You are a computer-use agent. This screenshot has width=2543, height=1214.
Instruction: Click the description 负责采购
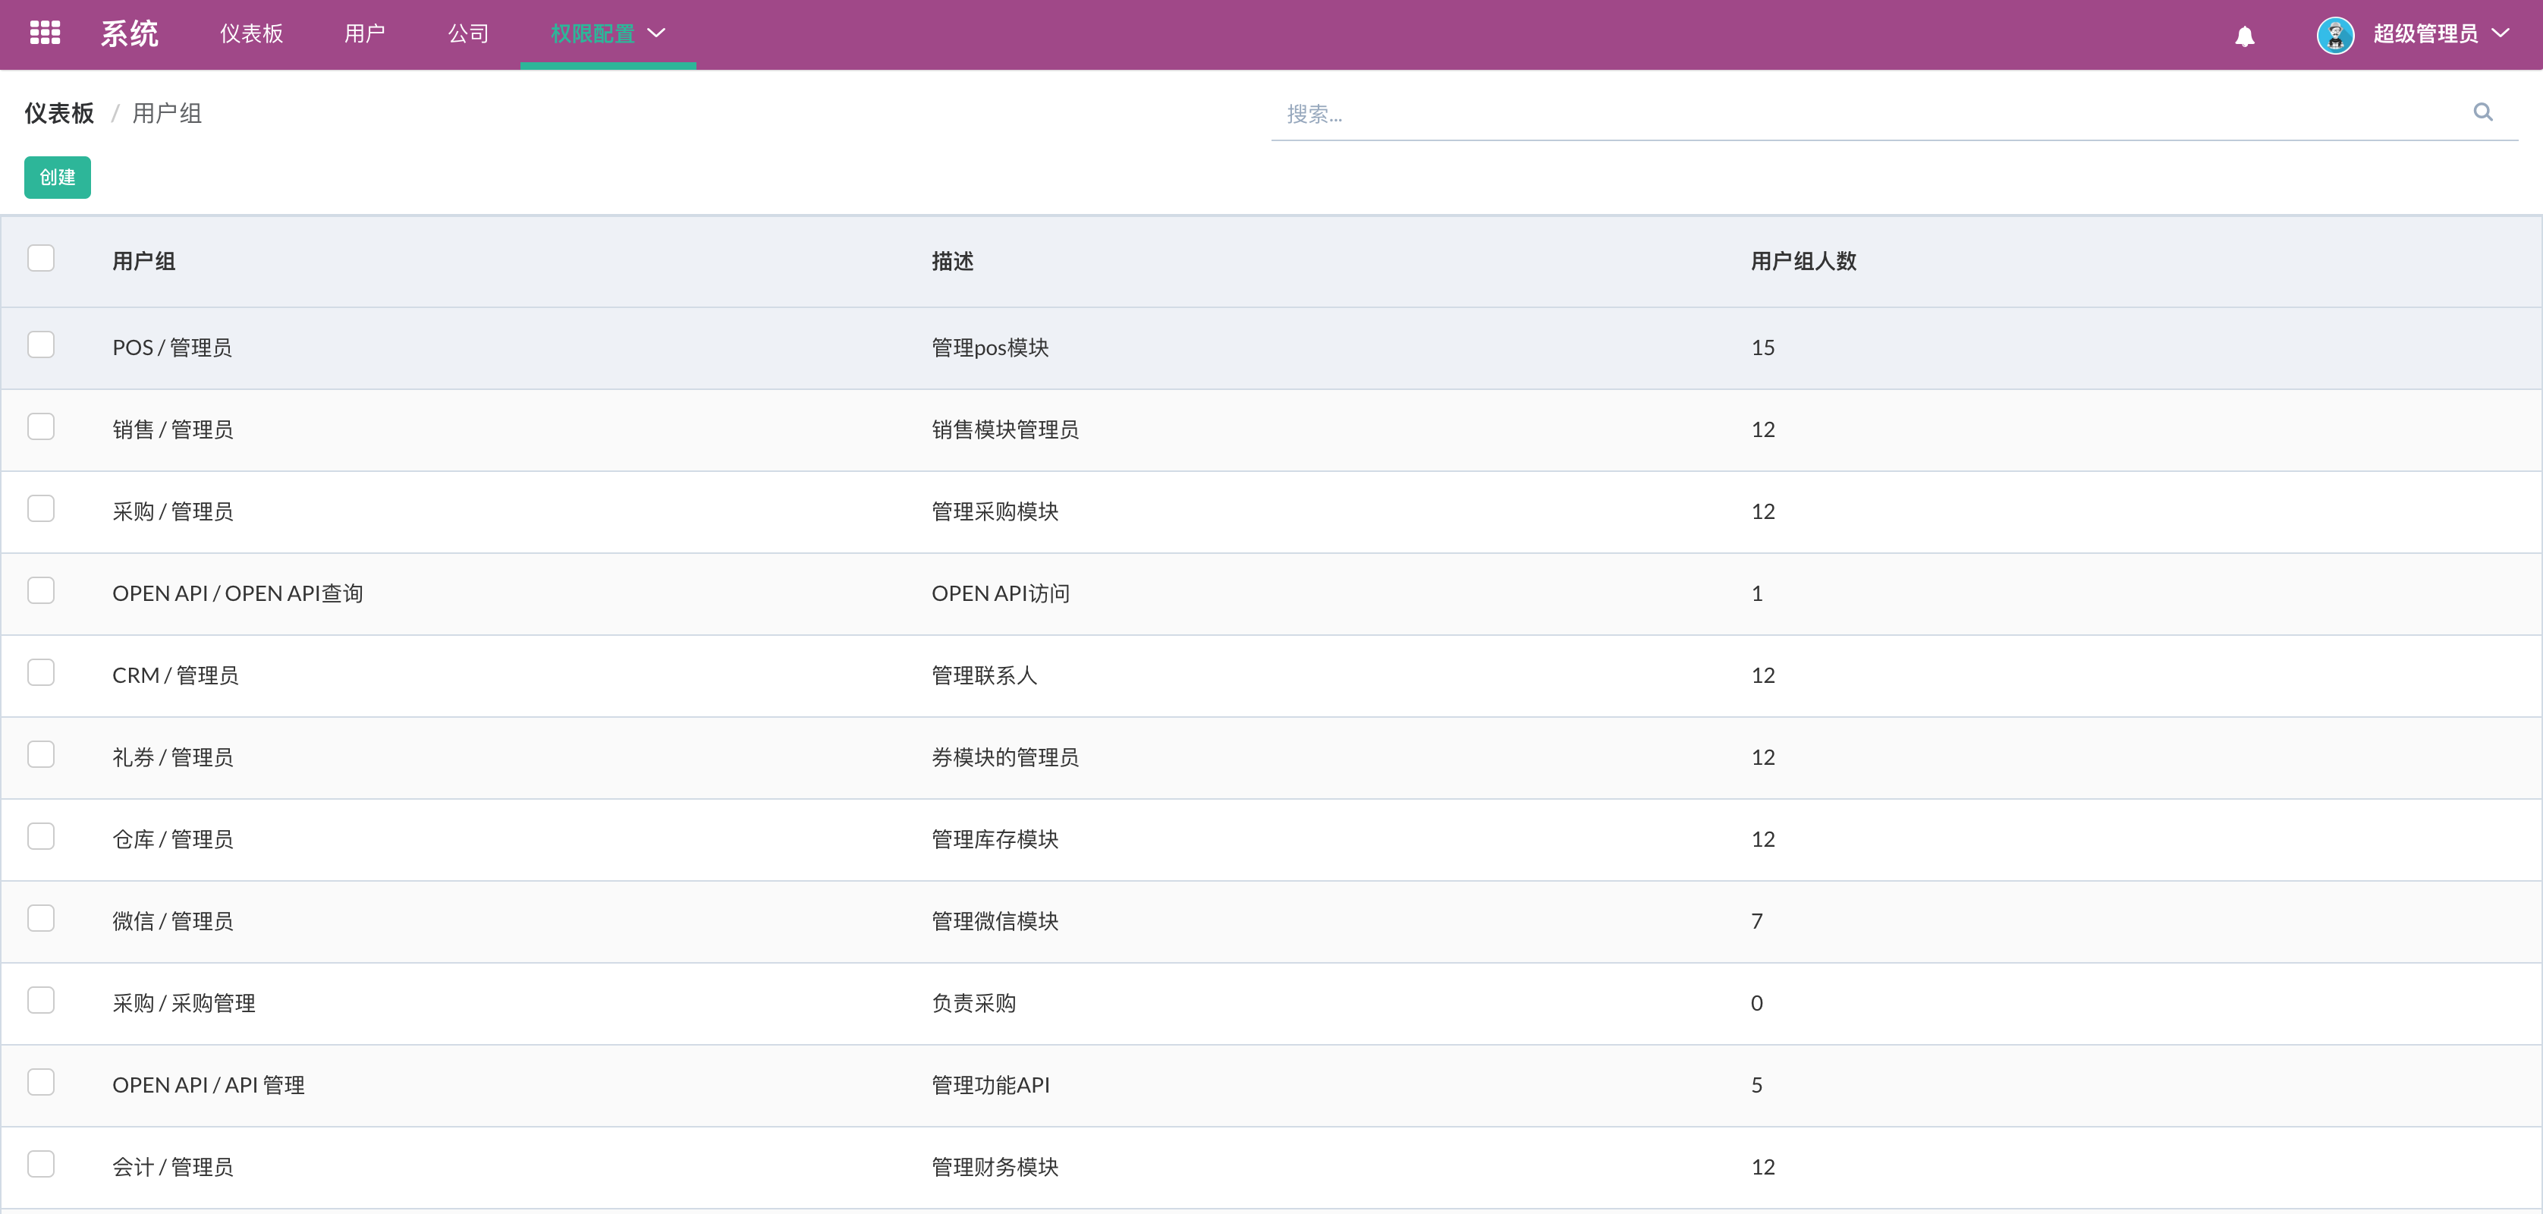[x=973, y=1003]
